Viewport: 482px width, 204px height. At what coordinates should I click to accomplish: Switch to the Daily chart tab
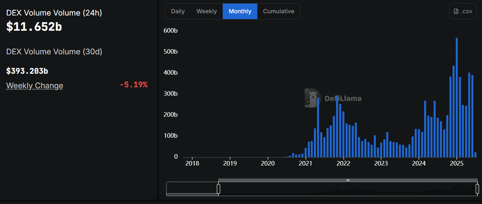point(178,11)
